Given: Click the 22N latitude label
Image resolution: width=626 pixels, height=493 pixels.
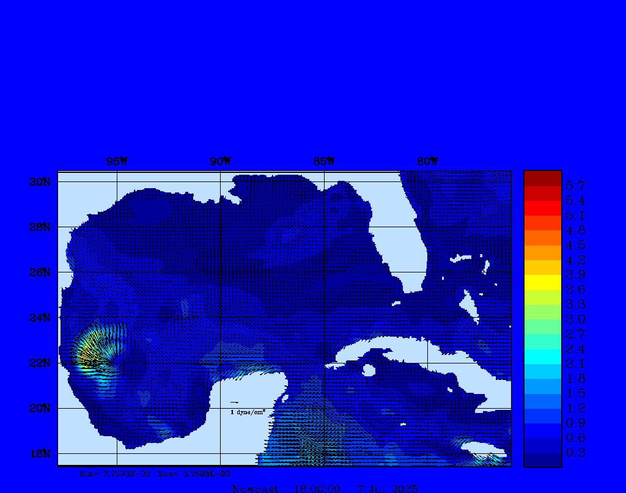Looking at the screenshot, I should click(x=40, y=363).
